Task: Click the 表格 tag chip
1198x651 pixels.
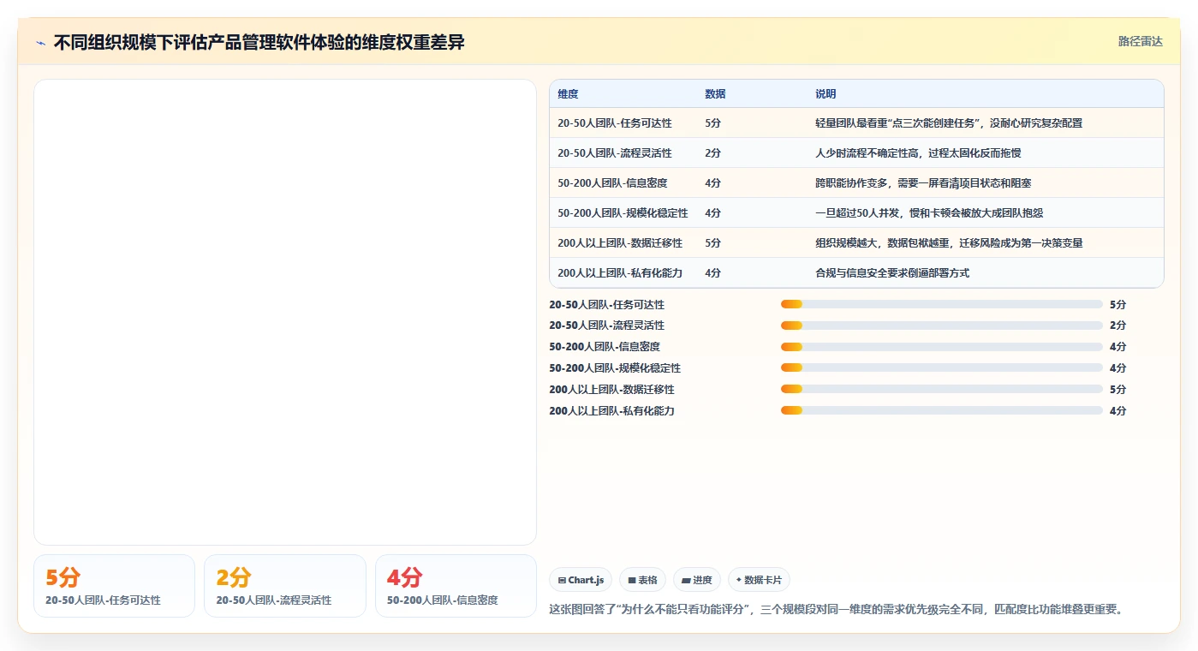Action: point(642,580)
